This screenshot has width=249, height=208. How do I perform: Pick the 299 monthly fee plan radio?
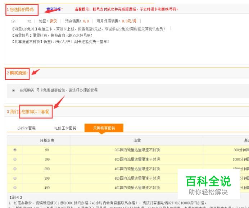[15, 169]
